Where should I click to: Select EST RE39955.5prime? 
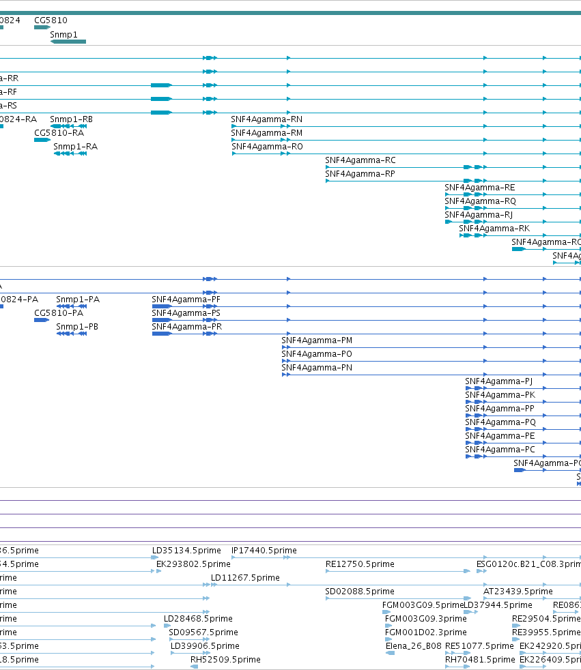coord(546,632)
